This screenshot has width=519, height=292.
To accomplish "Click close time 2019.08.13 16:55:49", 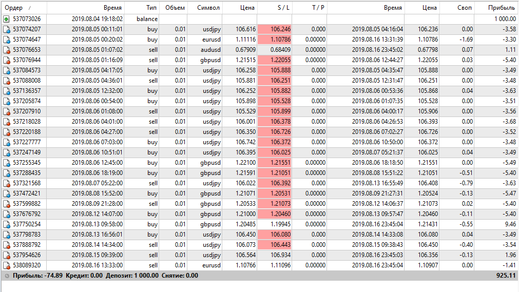I will [377, 183].
